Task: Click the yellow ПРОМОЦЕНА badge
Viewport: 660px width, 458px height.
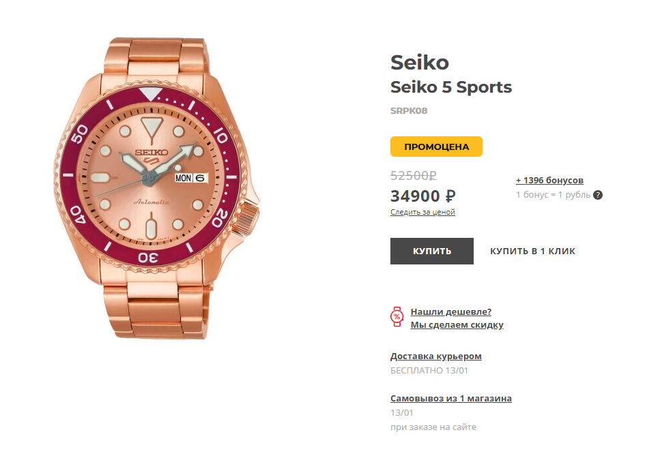Action: [x=436, y=147]
